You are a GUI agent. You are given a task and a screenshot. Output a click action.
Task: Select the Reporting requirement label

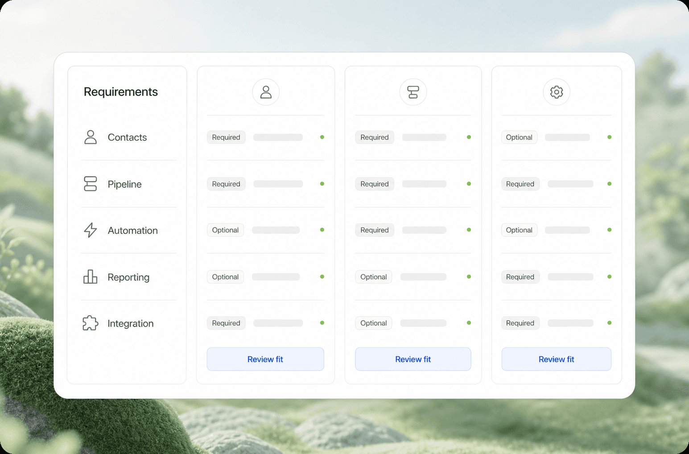pyautogui.click(x=128, y=277)
